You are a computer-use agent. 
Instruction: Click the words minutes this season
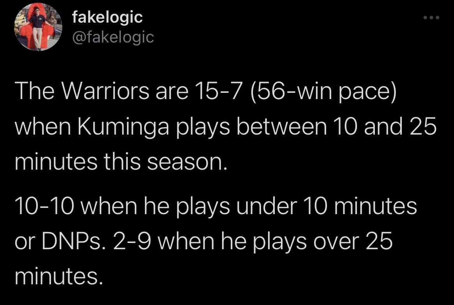[121, 161]
